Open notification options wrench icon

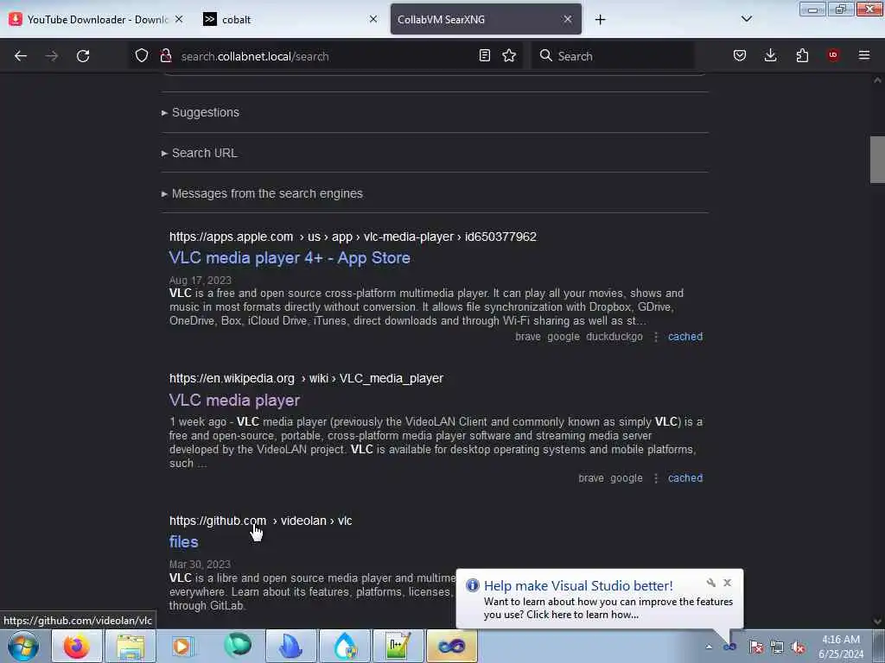tap(711, 583)
